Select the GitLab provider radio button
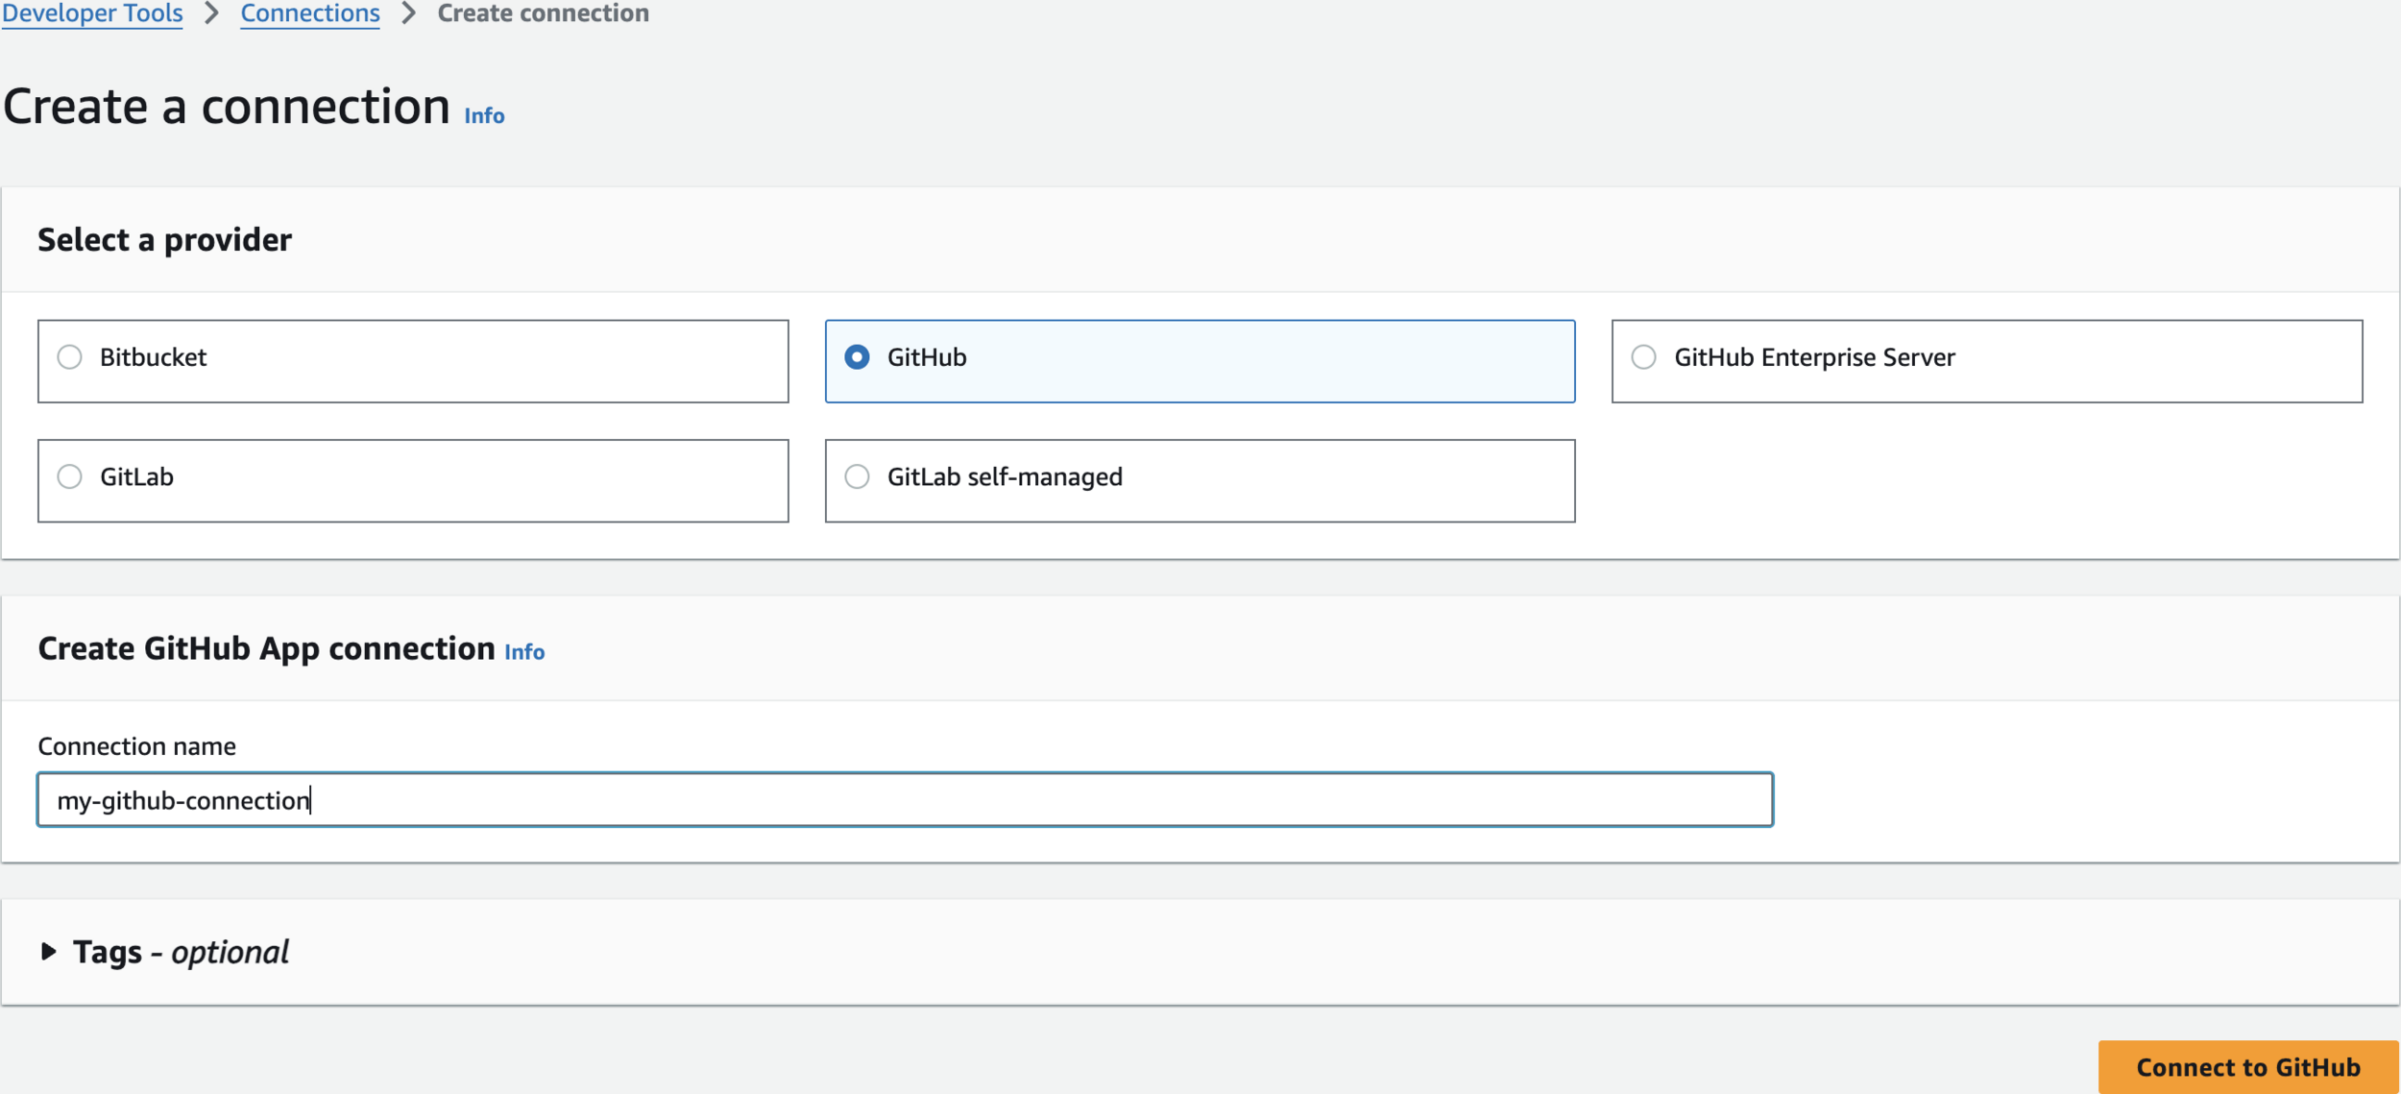Screen dimensions: 2401x1094 point(69,476)
